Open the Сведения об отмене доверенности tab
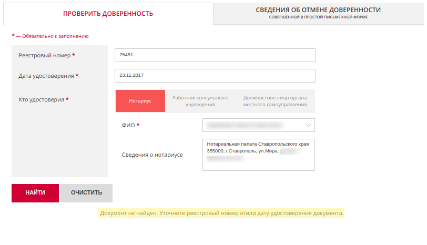 [318, 13]
